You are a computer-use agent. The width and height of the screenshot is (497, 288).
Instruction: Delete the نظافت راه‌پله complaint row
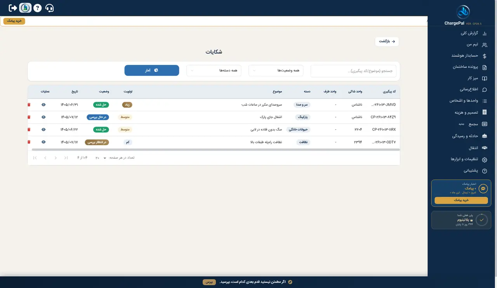point(29,142)
